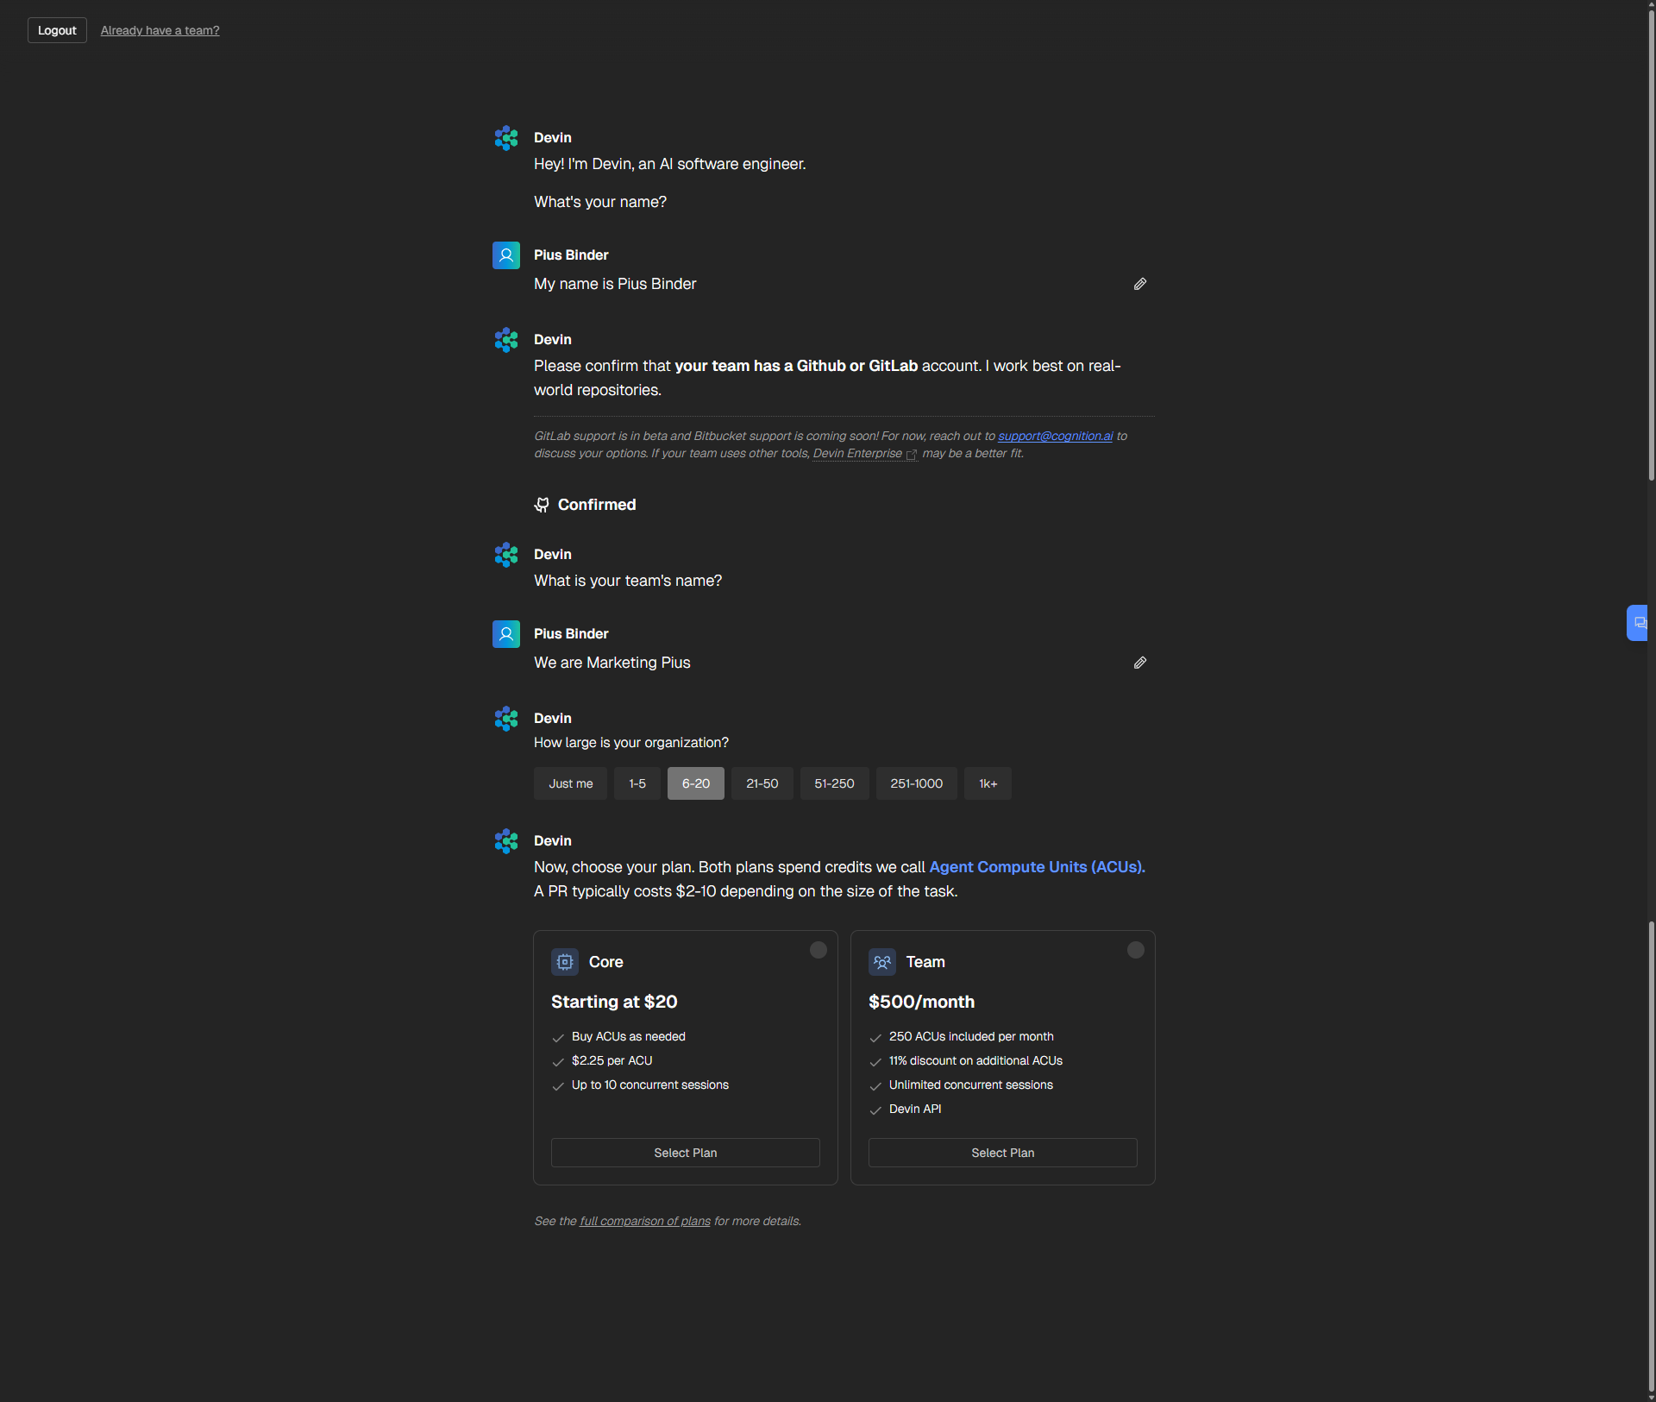Open the 'Already have a team?' link
Screen dimensions: 1656x1402
[x=160, y=30]
